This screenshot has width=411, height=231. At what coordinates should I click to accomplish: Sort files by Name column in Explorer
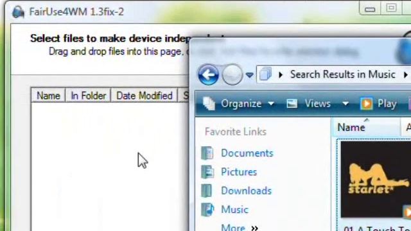pyautogui.click(x=366, y=127)
